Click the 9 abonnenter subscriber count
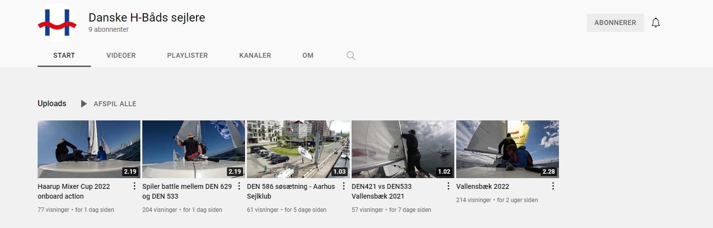 coord(109,29)
